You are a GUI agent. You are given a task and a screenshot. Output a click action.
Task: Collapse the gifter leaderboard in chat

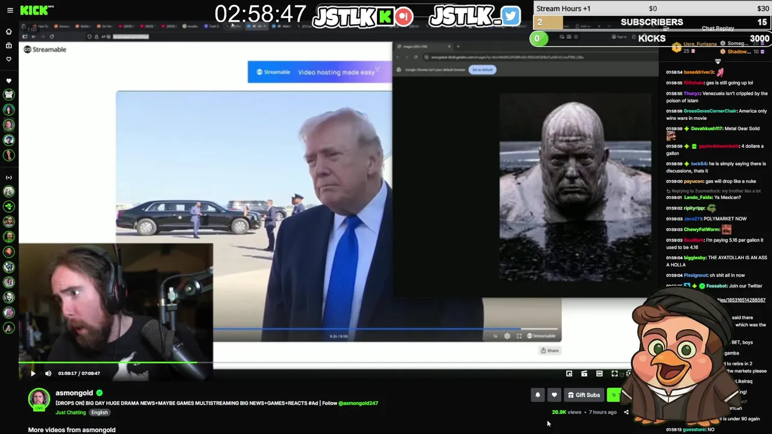click(x=718, y=61)
